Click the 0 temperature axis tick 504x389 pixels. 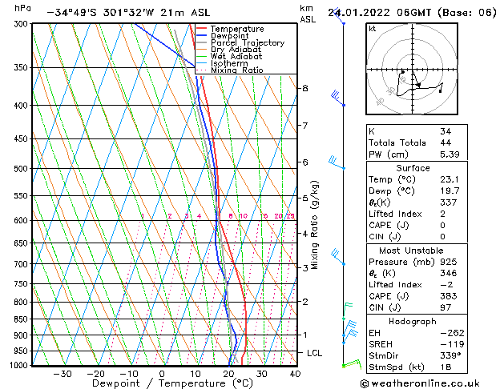162,374
